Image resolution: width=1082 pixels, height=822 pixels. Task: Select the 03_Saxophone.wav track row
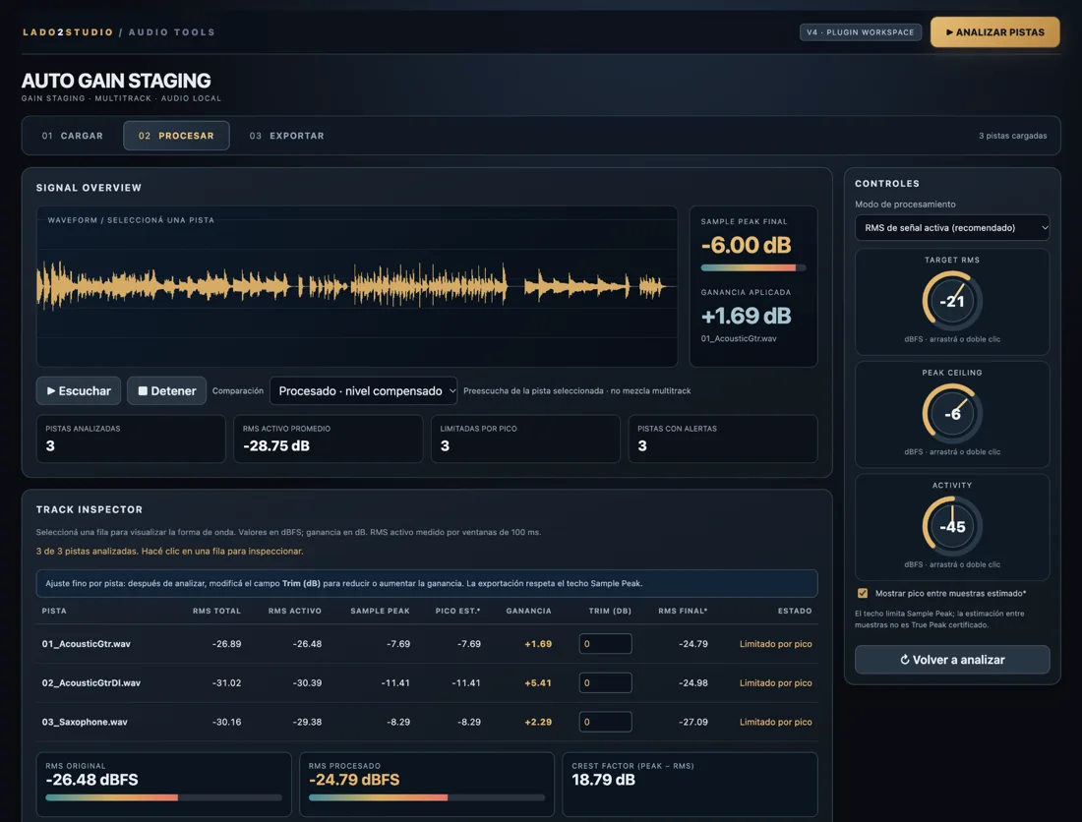tap(427, 722)
